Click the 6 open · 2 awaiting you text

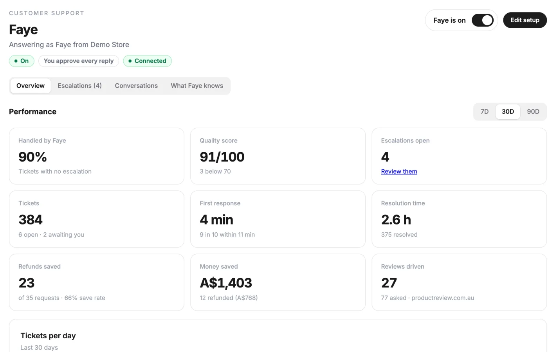pos(51,235)
